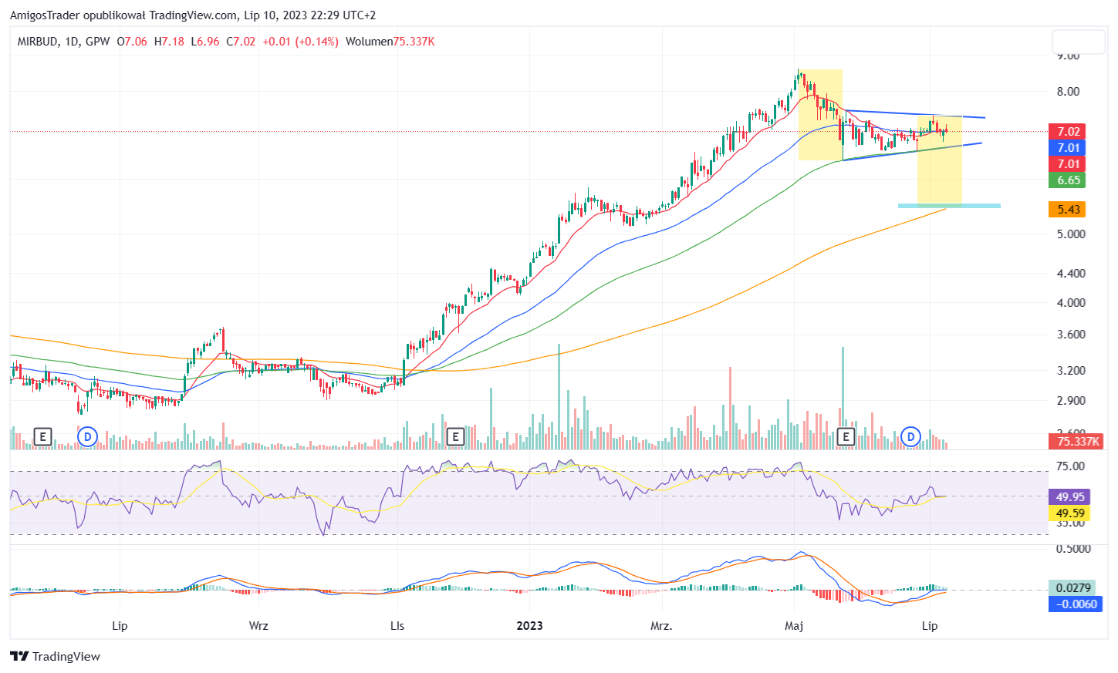Viewport: 1118px width, 673px height.
Task: Click the 0.5000 MACD axis label
Action: coord(1073,549)
